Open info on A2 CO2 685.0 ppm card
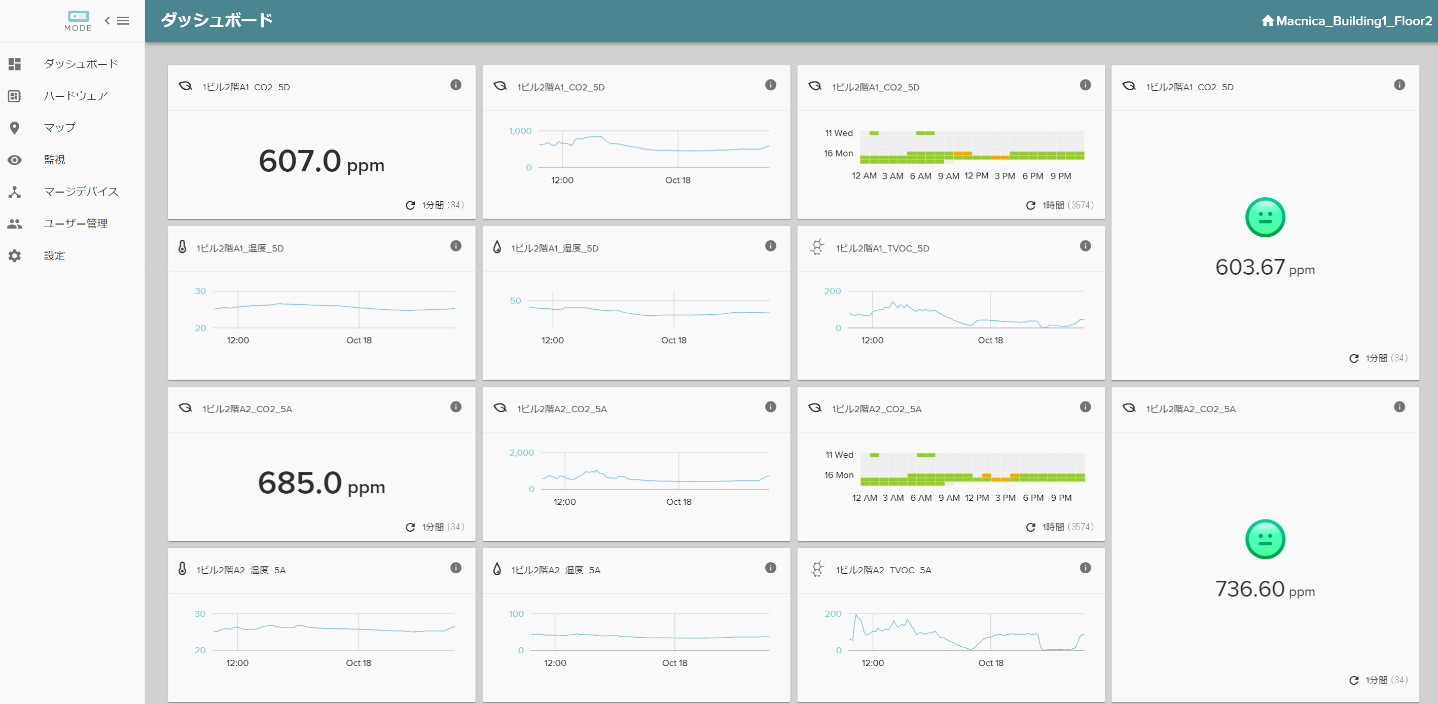Image resolution: width=1438 pixels, height=704 pixels. point(455,406)
